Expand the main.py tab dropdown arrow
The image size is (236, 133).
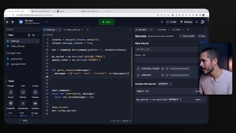tap(56, 30)
